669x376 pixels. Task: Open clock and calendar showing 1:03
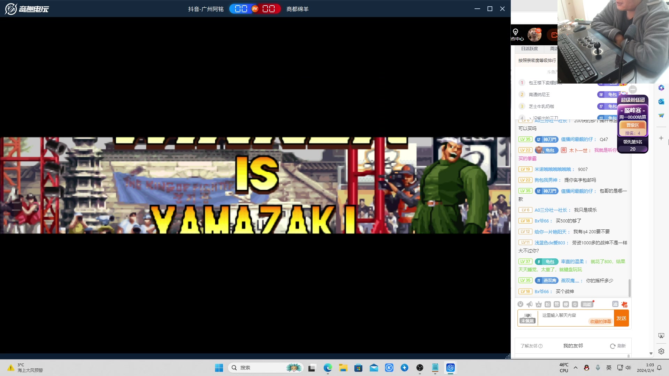coord(645,368)
